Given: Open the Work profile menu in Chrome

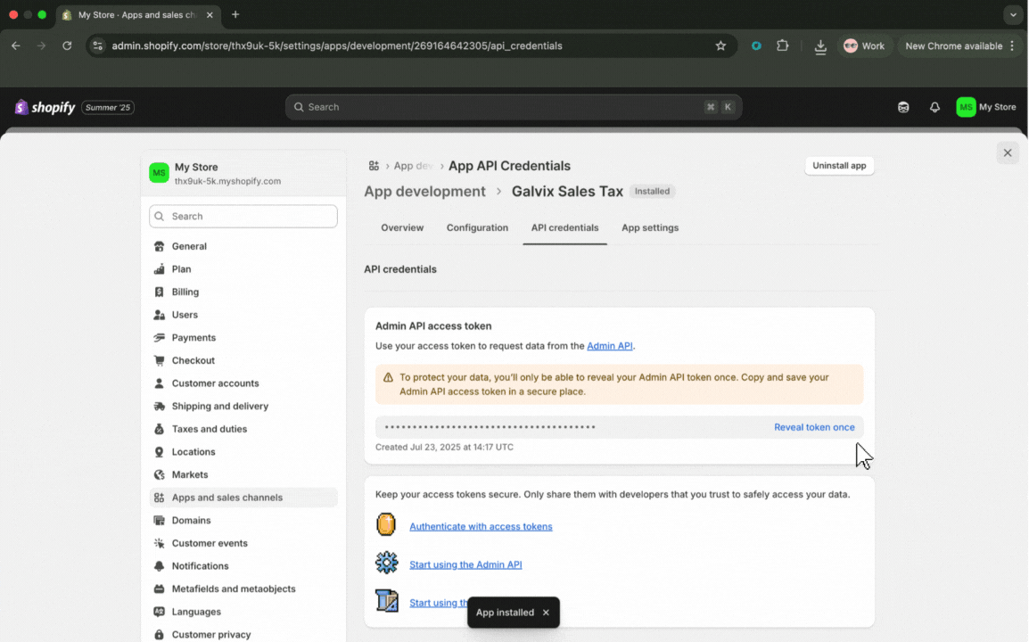Looking at the screenshot, I should 864,46.
